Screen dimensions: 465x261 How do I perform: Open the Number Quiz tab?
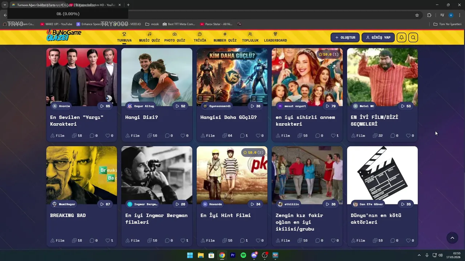point(225,37)
